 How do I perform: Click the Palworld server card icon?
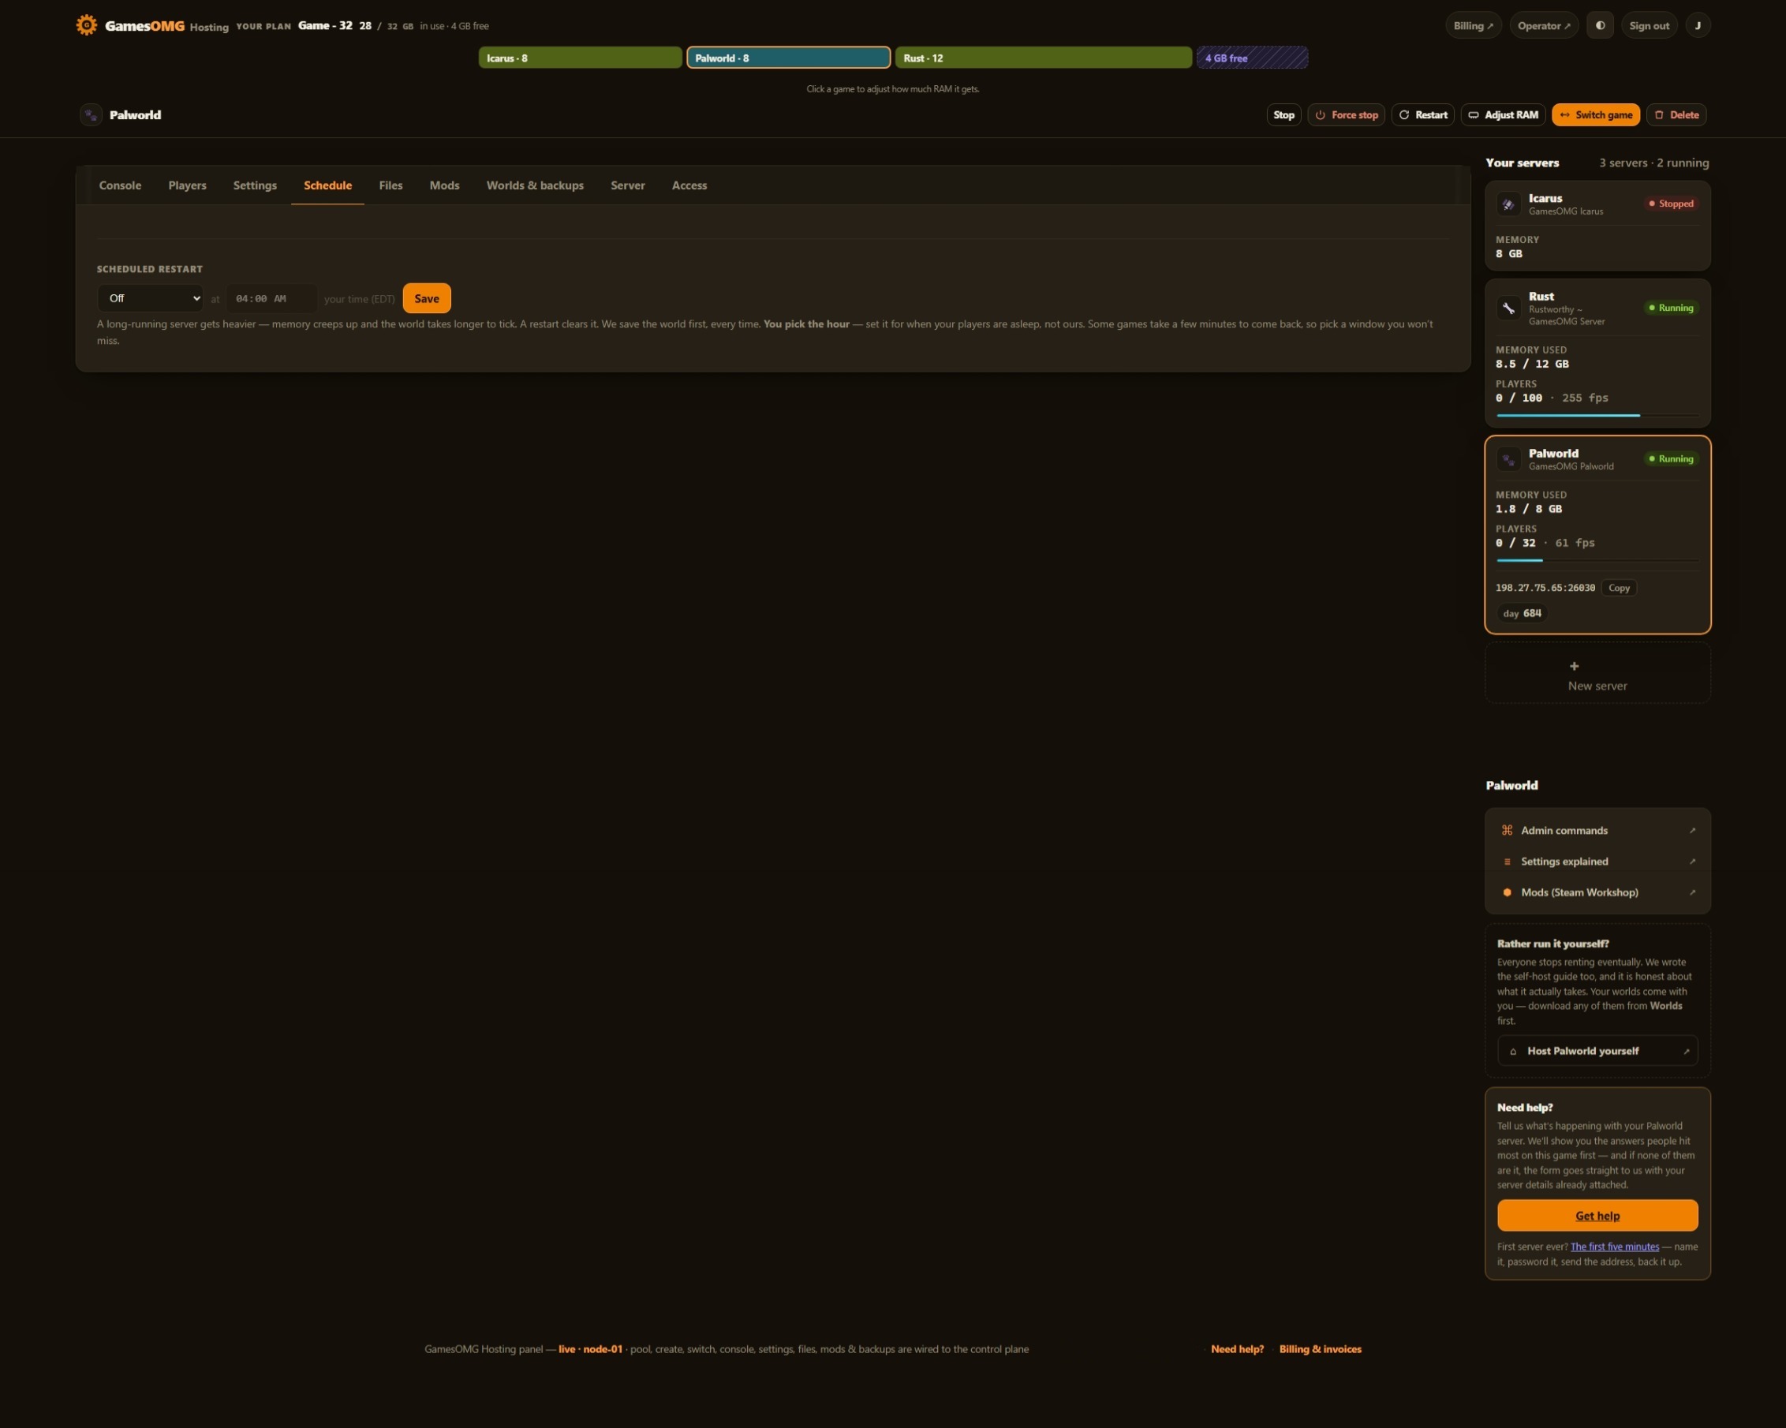tap(1508, 459)
